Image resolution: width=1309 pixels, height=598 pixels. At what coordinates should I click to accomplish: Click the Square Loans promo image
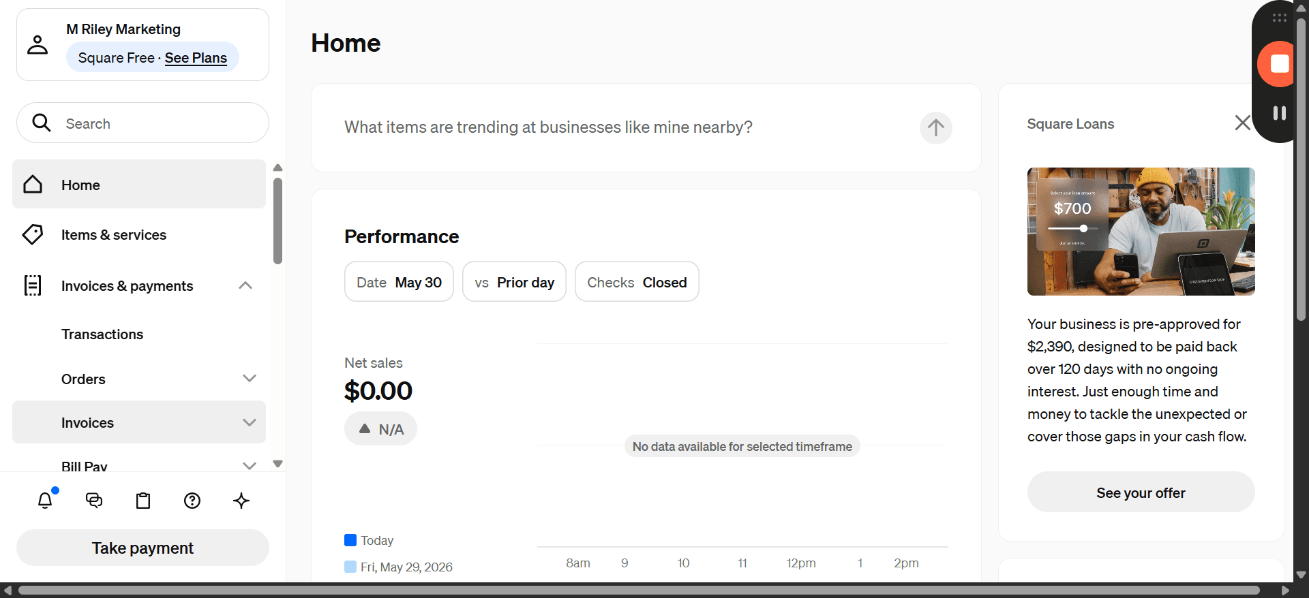[x=1141, y=232]
